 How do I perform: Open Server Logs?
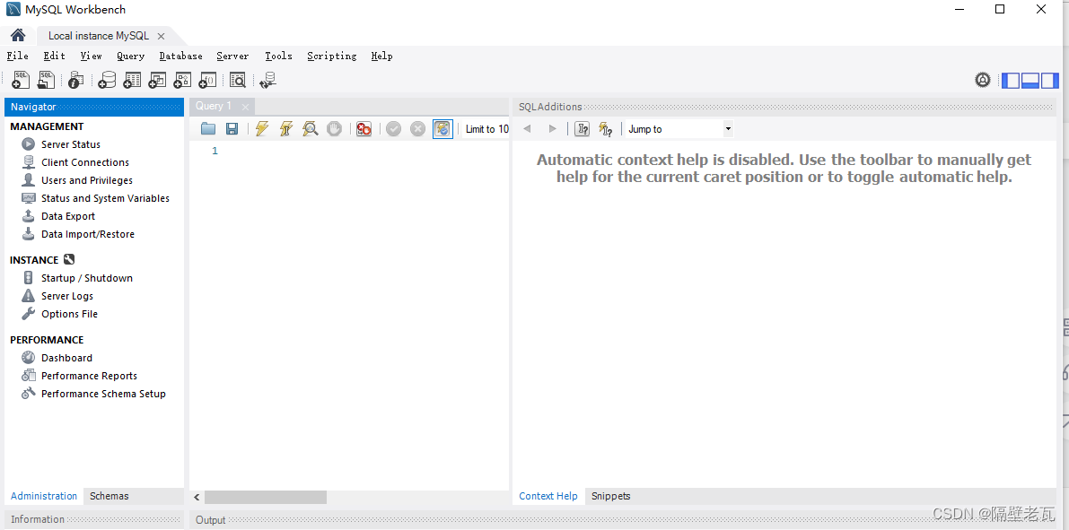coord(67,296)
